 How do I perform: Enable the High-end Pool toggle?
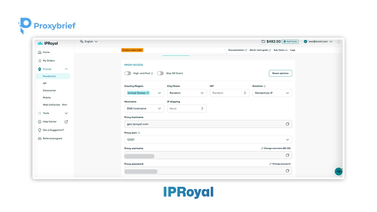(x=128, y=73)
